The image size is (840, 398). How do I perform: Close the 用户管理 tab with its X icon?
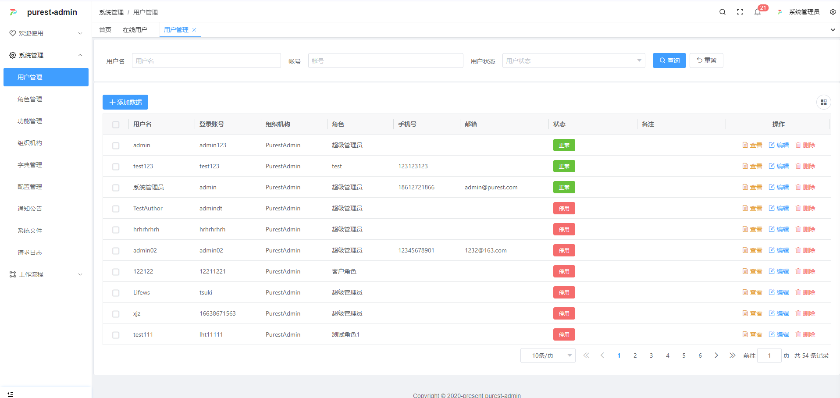194,30
